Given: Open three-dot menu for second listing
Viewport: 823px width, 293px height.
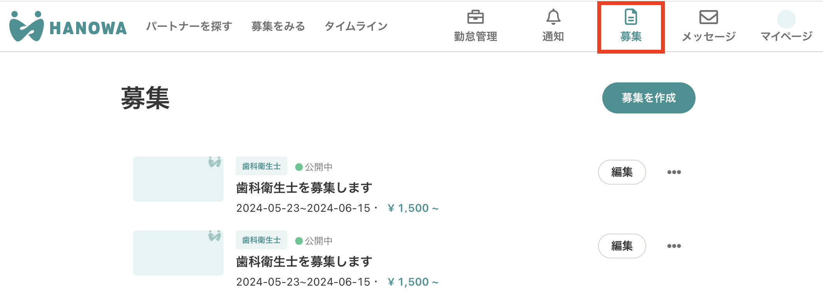Looking at the screenshot, I should coord(674,246).
